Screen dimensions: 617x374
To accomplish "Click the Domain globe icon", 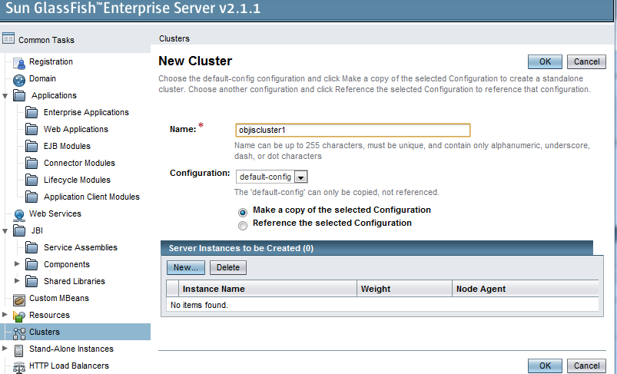I will pos(20,79).
